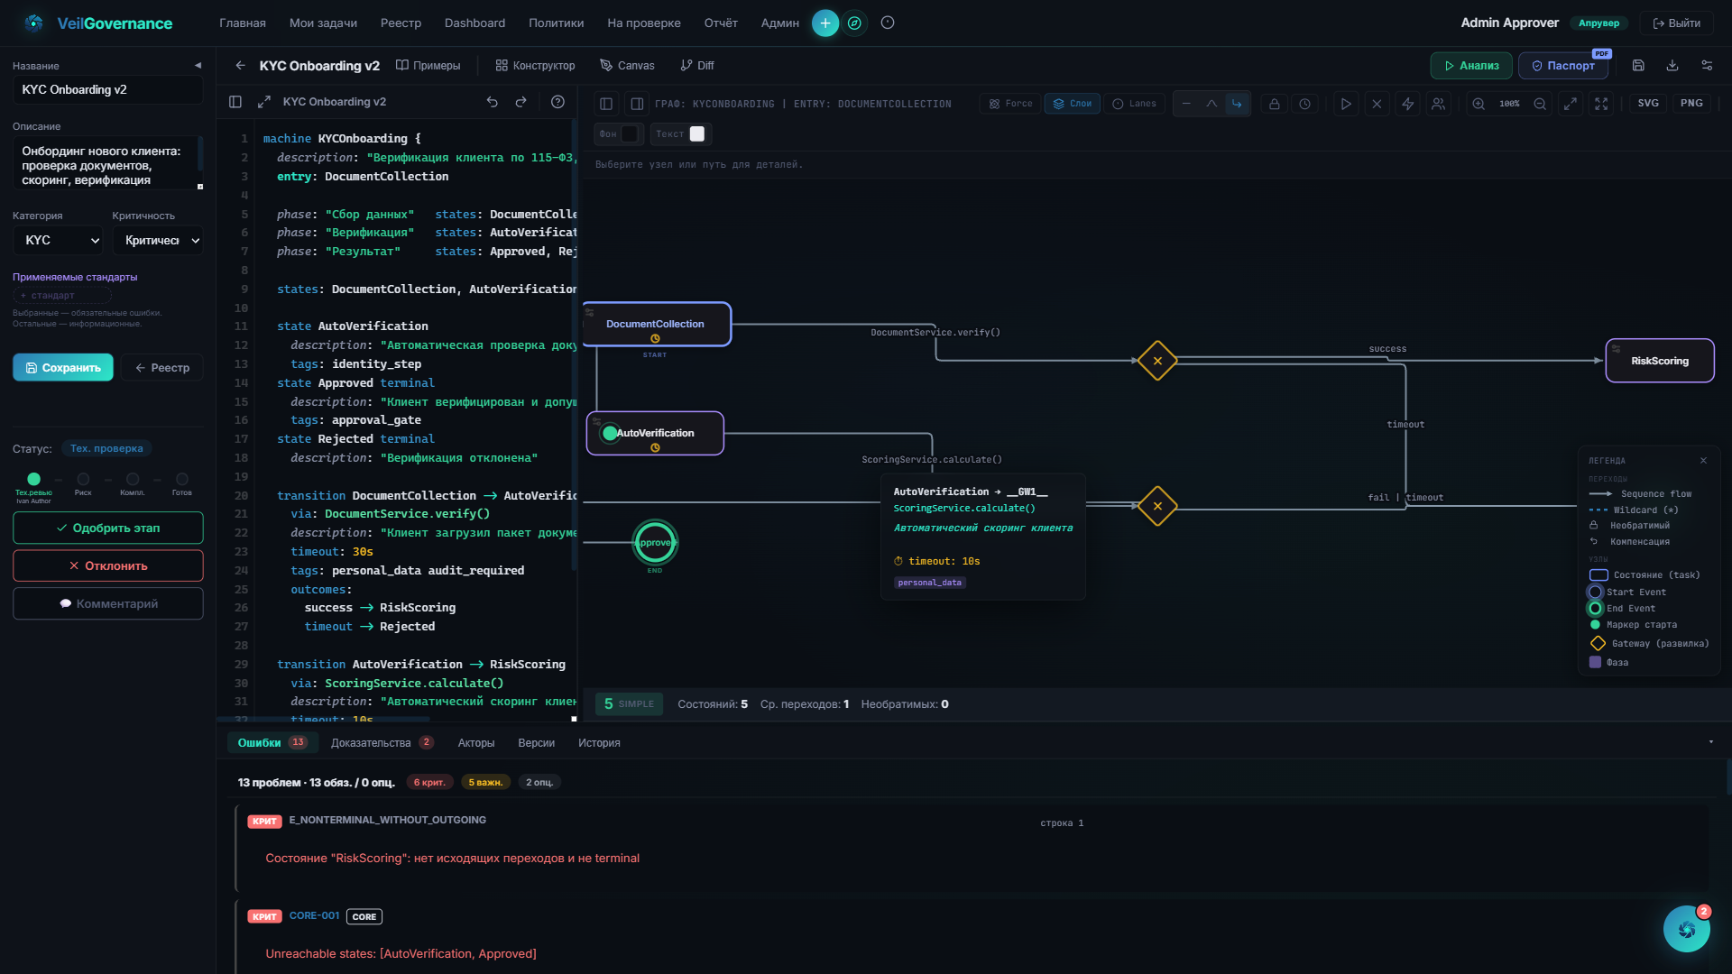
Task: Collapse the bottom errors panel
Action: 1710,742
